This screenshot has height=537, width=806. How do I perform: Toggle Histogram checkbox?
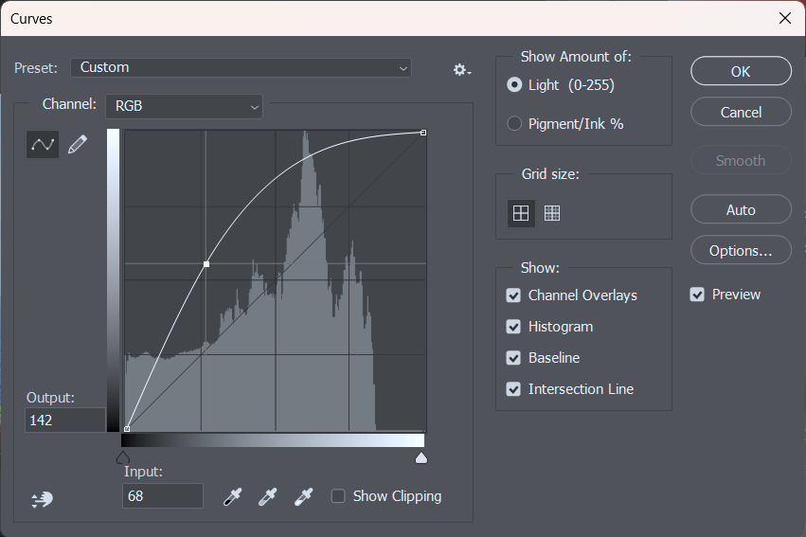pos(513,327)
